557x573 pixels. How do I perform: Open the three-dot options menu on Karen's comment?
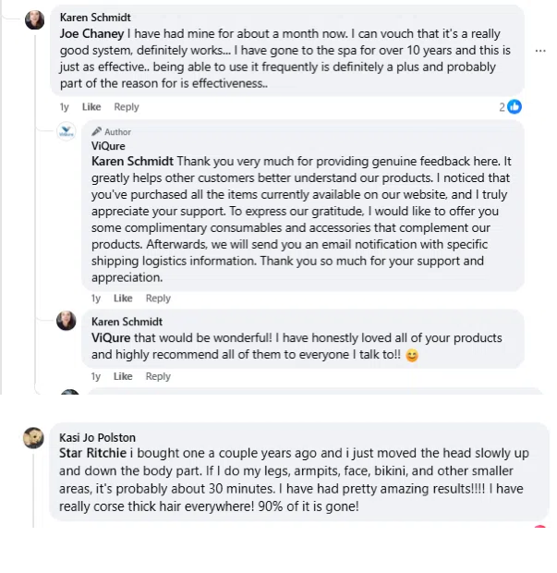(x=541, y=51)
